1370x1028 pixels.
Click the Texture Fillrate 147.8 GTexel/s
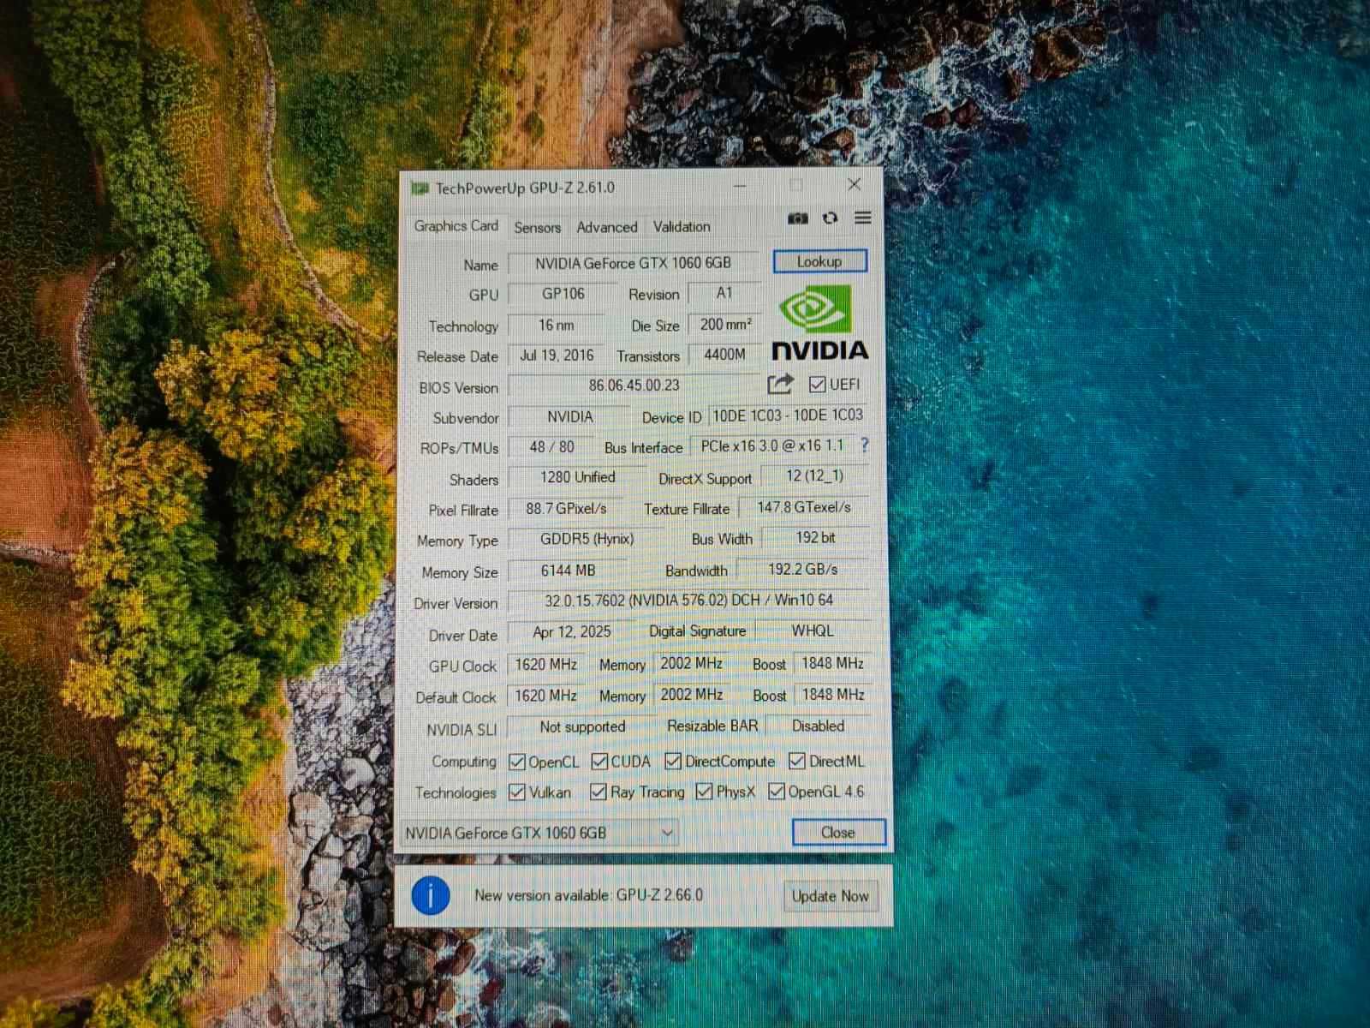tap(804, 507)
